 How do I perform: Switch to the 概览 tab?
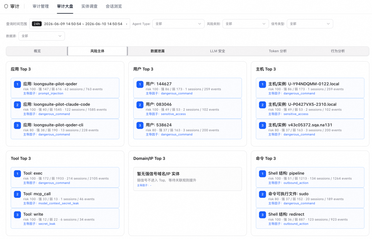pos(37,51)
